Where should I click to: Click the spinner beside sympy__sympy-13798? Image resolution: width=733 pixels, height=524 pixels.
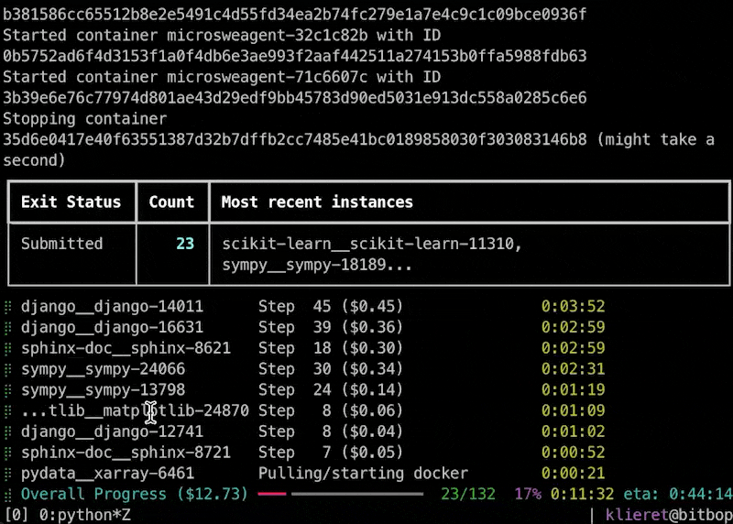7,390
